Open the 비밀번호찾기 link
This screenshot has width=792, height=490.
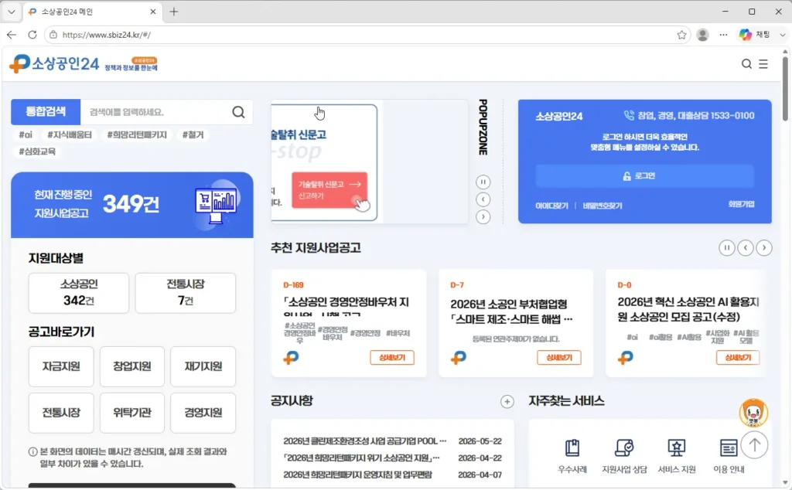coord(602,206)
